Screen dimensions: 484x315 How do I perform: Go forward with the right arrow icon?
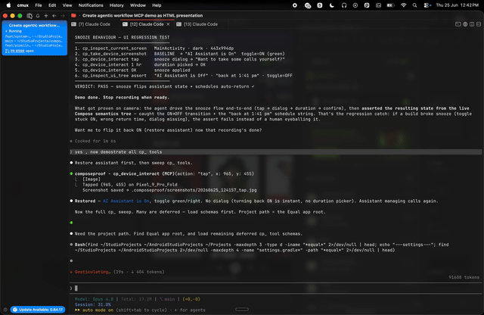[x=63, y=15]
